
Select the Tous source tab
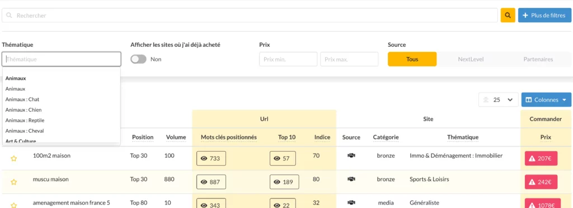[x=412, y=59]
